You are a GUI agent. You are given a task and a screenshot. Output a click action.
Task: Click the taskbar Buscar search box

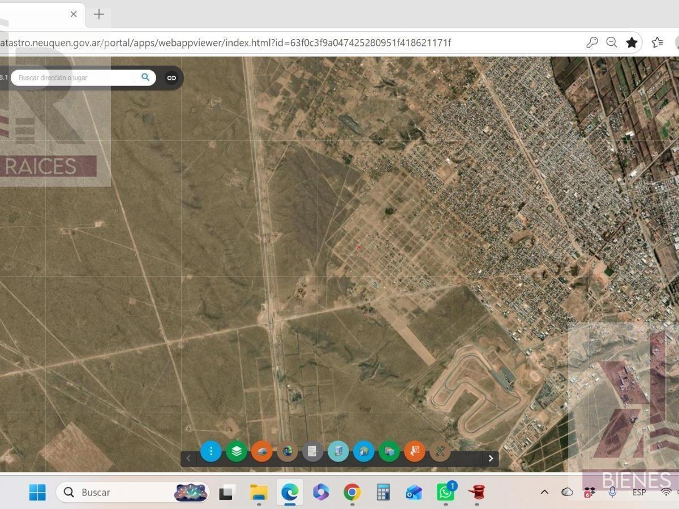(133, 492)
